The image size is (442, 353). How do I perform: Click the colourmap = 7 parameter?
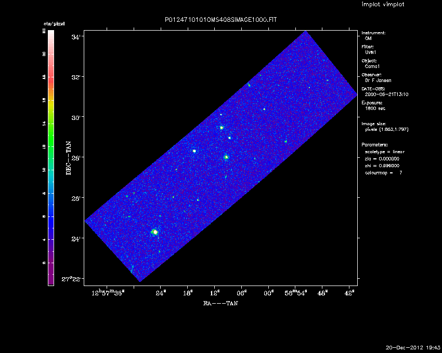384,172
